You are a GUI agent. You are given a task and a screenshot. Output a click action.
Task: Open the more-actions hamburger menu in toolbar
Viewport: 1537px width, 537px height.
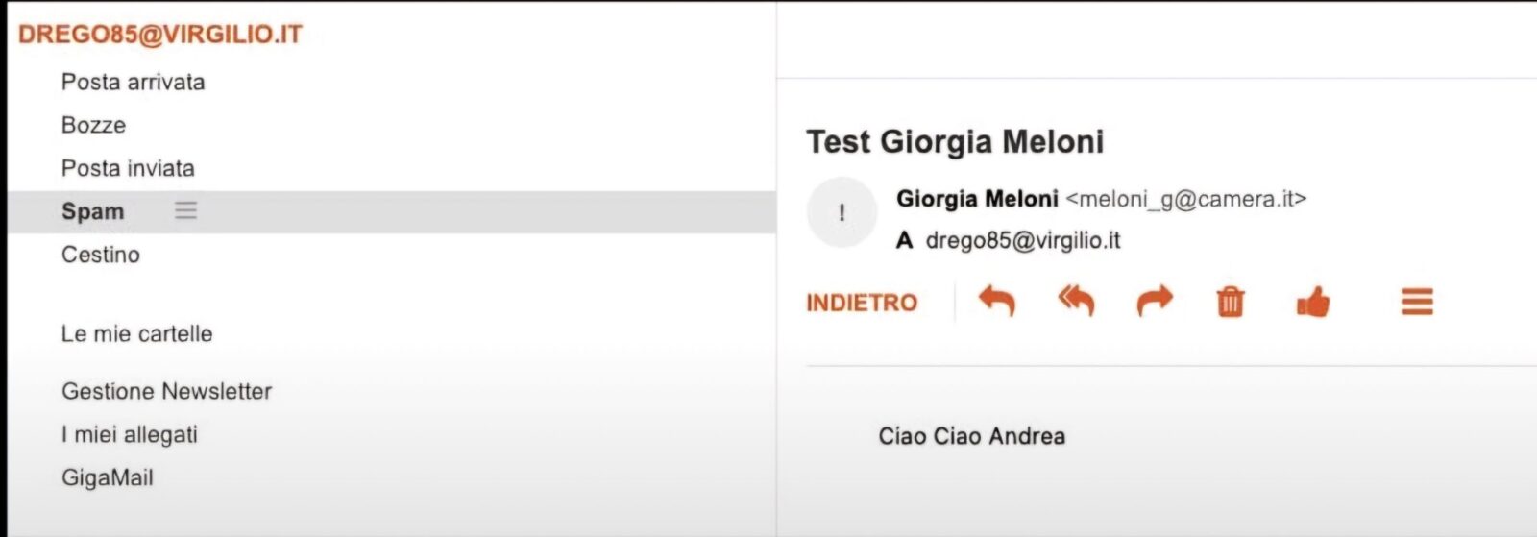[1417, 302]
